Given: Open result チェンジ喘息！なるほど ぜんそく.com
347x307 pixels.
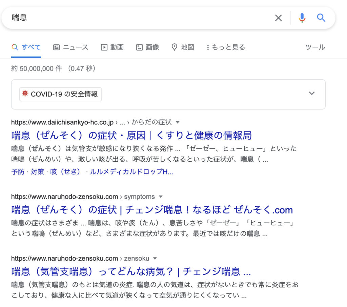Looking at the screenshot, I should (152, 210).
